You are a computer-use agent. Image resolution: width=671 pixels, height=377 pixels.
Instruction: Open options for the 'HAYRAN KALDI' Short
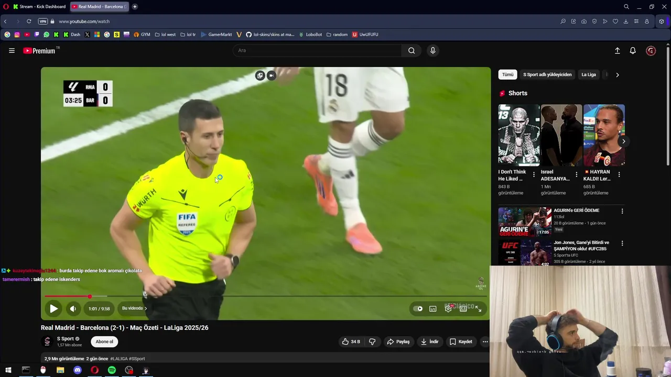tap(619, 175)
